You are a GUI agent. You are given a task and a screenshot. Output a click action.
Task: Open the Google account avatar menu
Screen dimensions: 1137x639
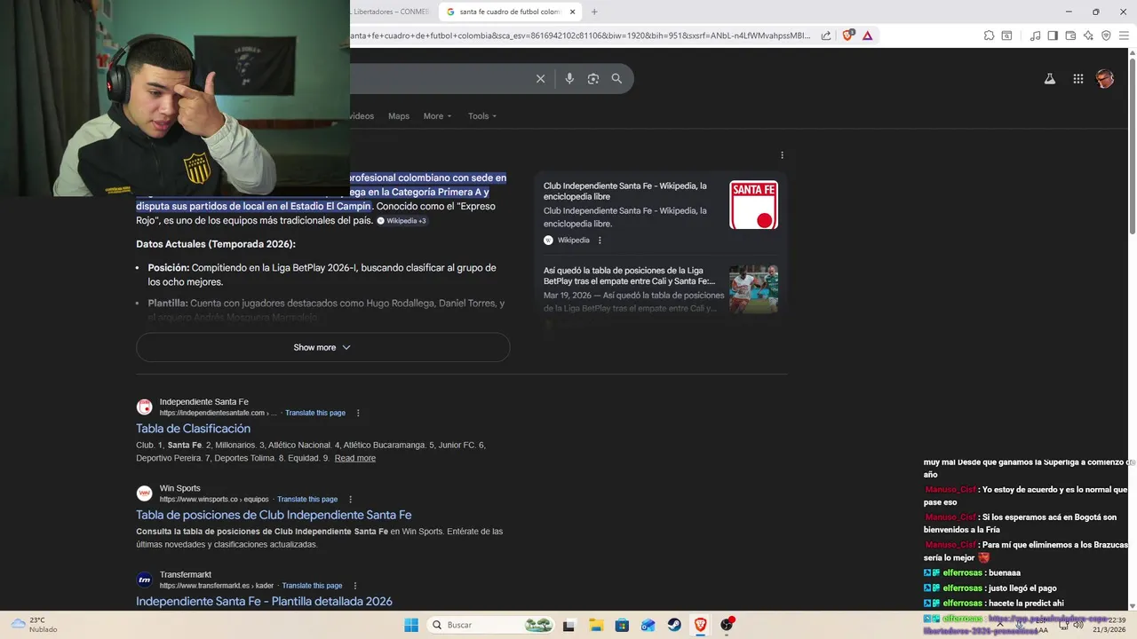(x=1105, y=79)
